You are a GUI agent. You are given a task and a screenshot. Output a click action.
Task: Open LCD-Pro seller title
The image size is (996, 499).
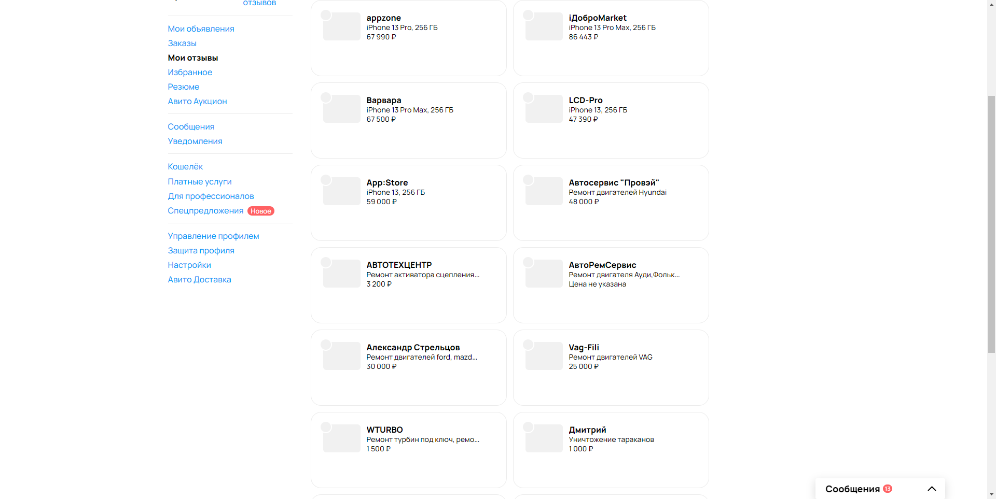(x=586, y=100)
